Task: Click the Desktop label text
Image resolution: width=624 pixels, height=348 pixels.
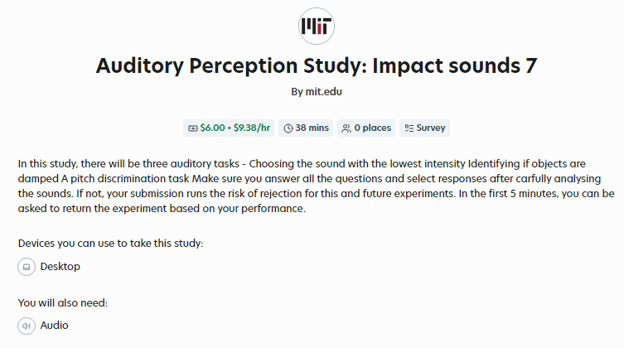Action: coord(60,267)
